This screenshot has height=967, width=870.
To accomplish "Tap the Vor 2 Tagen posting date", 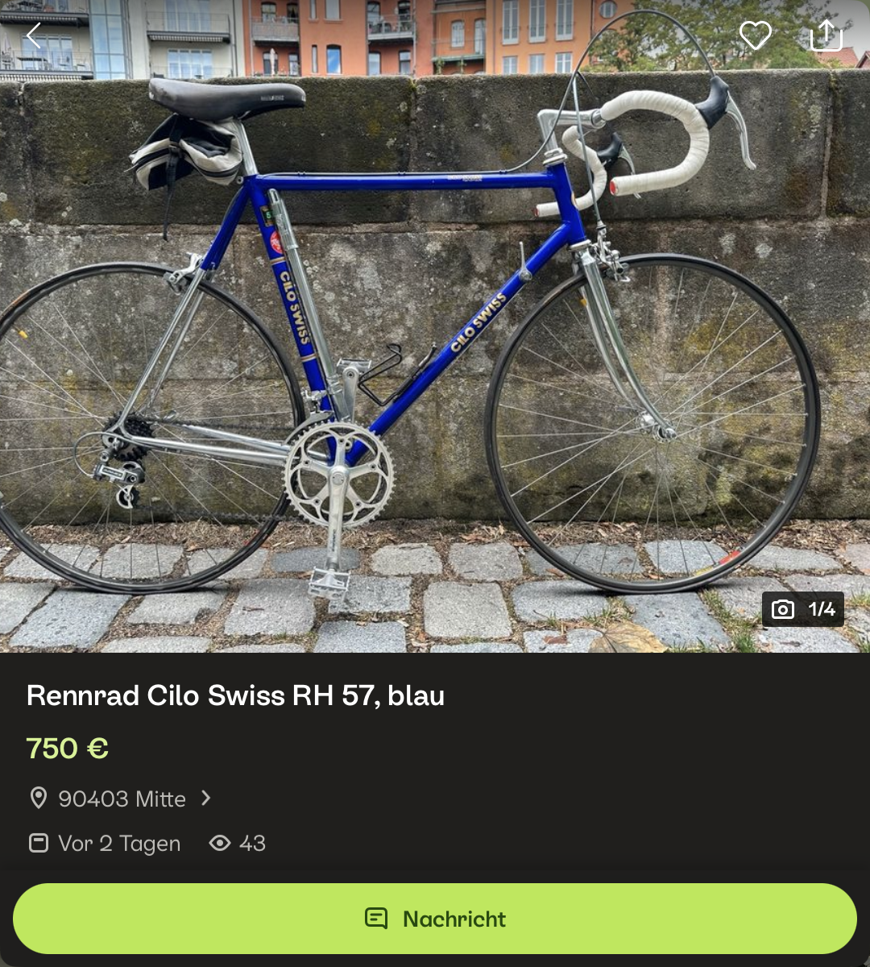I will click(x=119, y=844).
